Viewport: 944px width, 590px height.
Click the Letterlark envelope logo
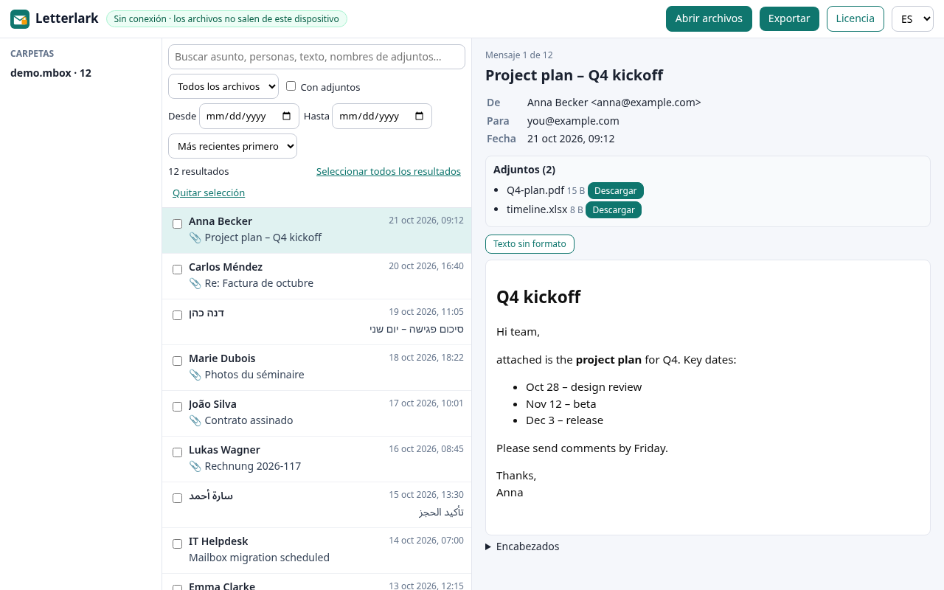20,19
